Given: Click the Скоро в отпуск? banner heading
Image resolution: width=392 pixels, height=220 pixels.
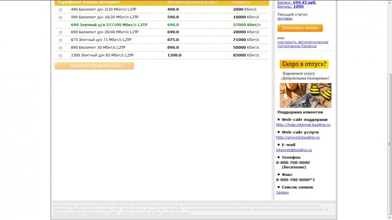Looking at the screenshot, I should (305, 64).
